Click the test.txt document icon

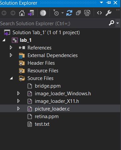click(x=30, y=124)
